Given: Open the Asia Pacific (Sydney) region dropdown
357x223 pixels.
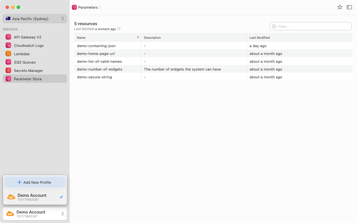Looking at the screenshot, I should (35, 18).
